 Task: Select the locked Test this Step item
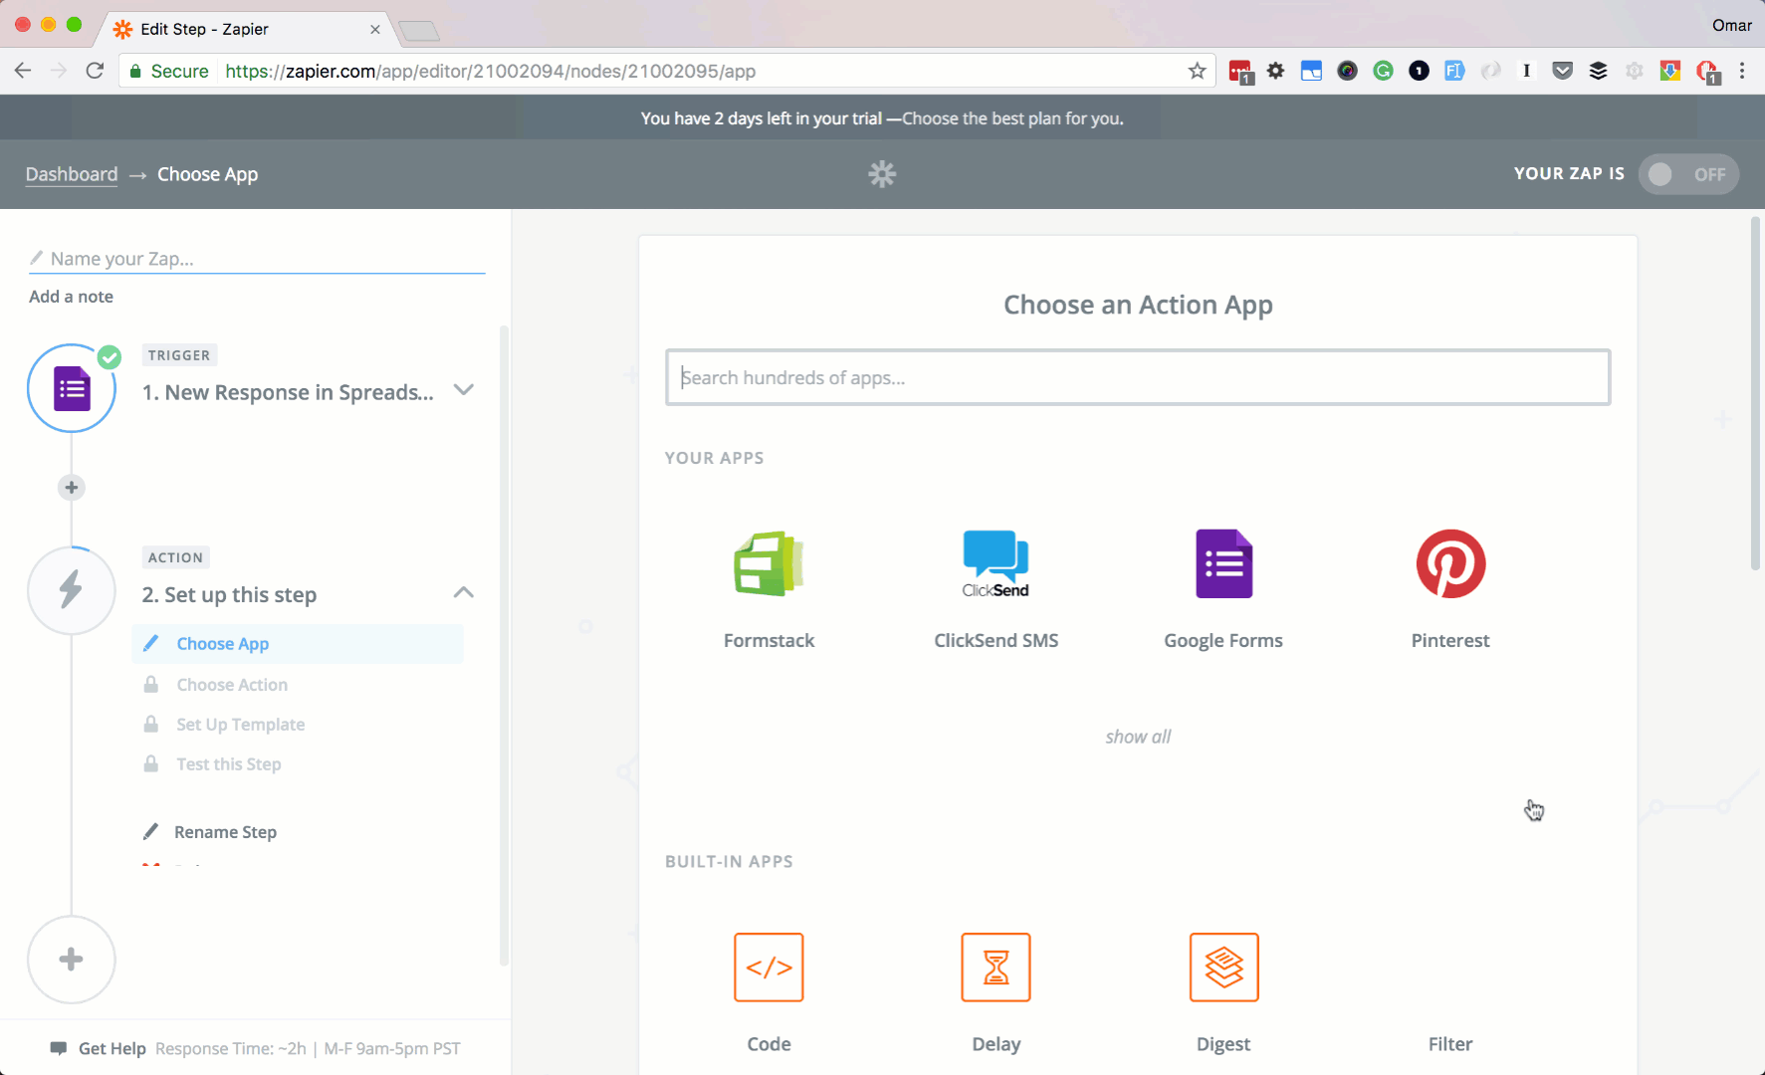229,764
